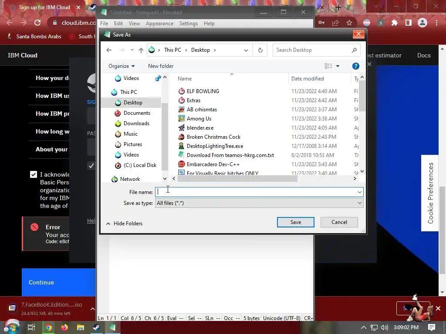Click the Windows Start button
The image size is (446, 334).
click(x=11, y=327)
